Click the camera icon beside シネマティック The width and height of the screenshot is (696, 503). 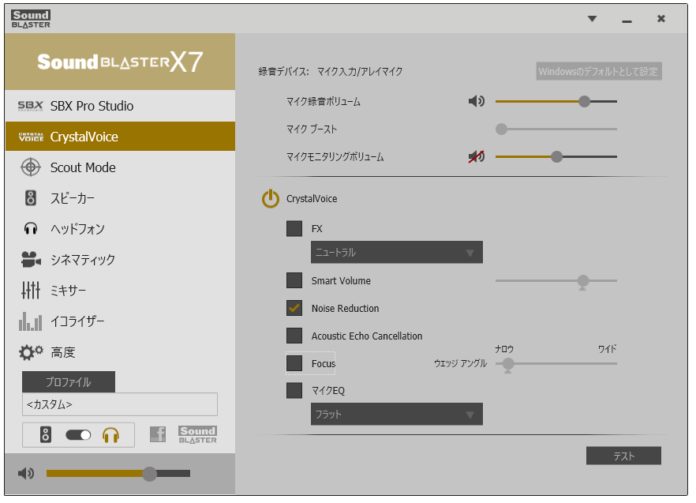point(31,260)
